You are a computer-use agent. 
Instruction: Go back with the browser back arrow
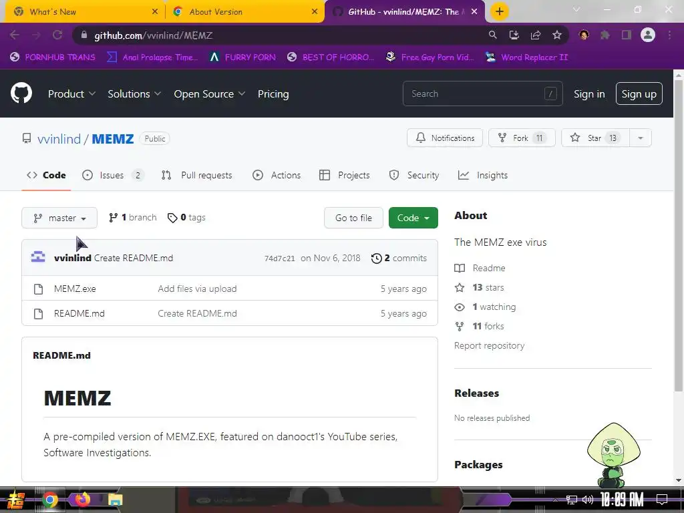click(15, 35)
